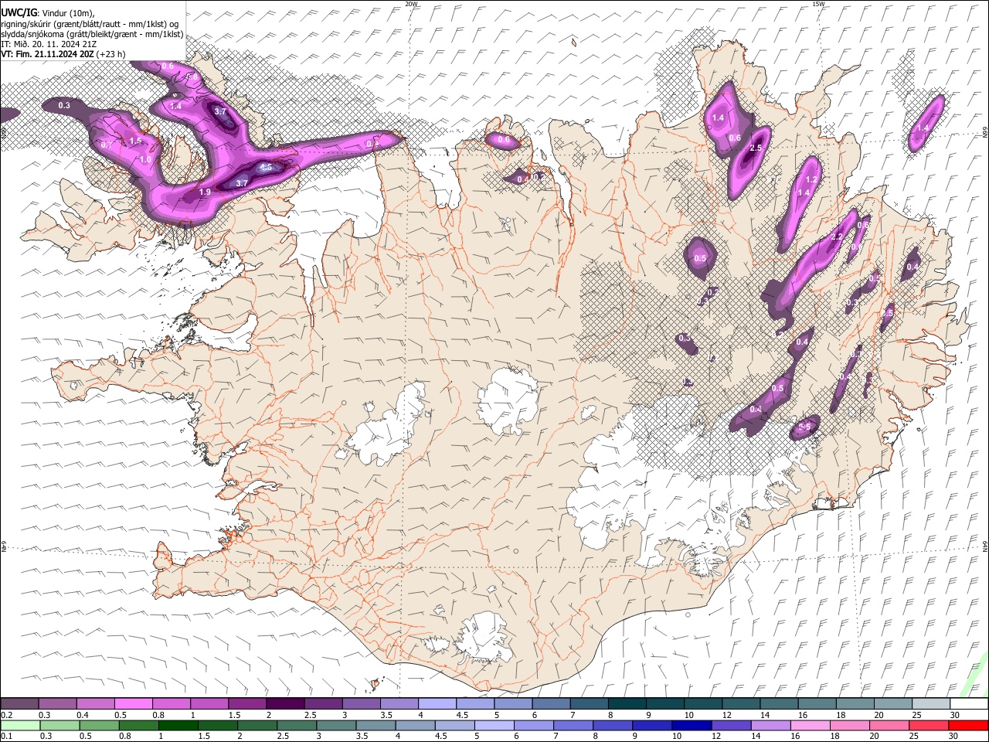Screen dimensions: 989x742
Task: Click the 2.2 precipitation label on the map
Action: pos(835,237)
